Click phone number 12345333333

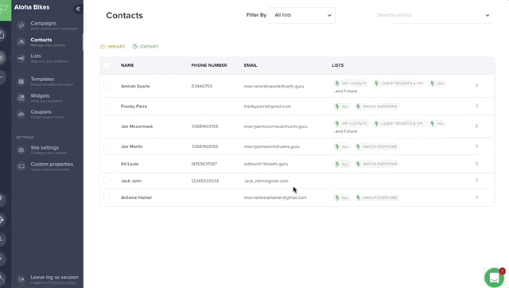pos(205,181)
